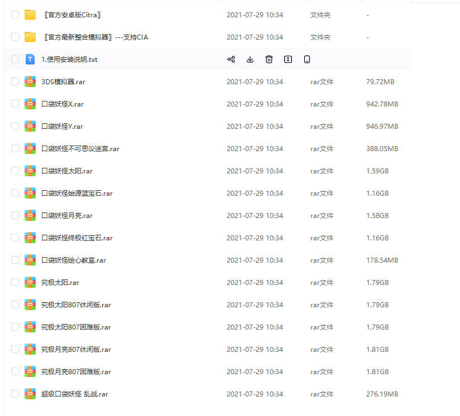Click the share icon for 1.使用安装说明.txt
This screenshot has height=416, width=460.
[x=231, y=60]
